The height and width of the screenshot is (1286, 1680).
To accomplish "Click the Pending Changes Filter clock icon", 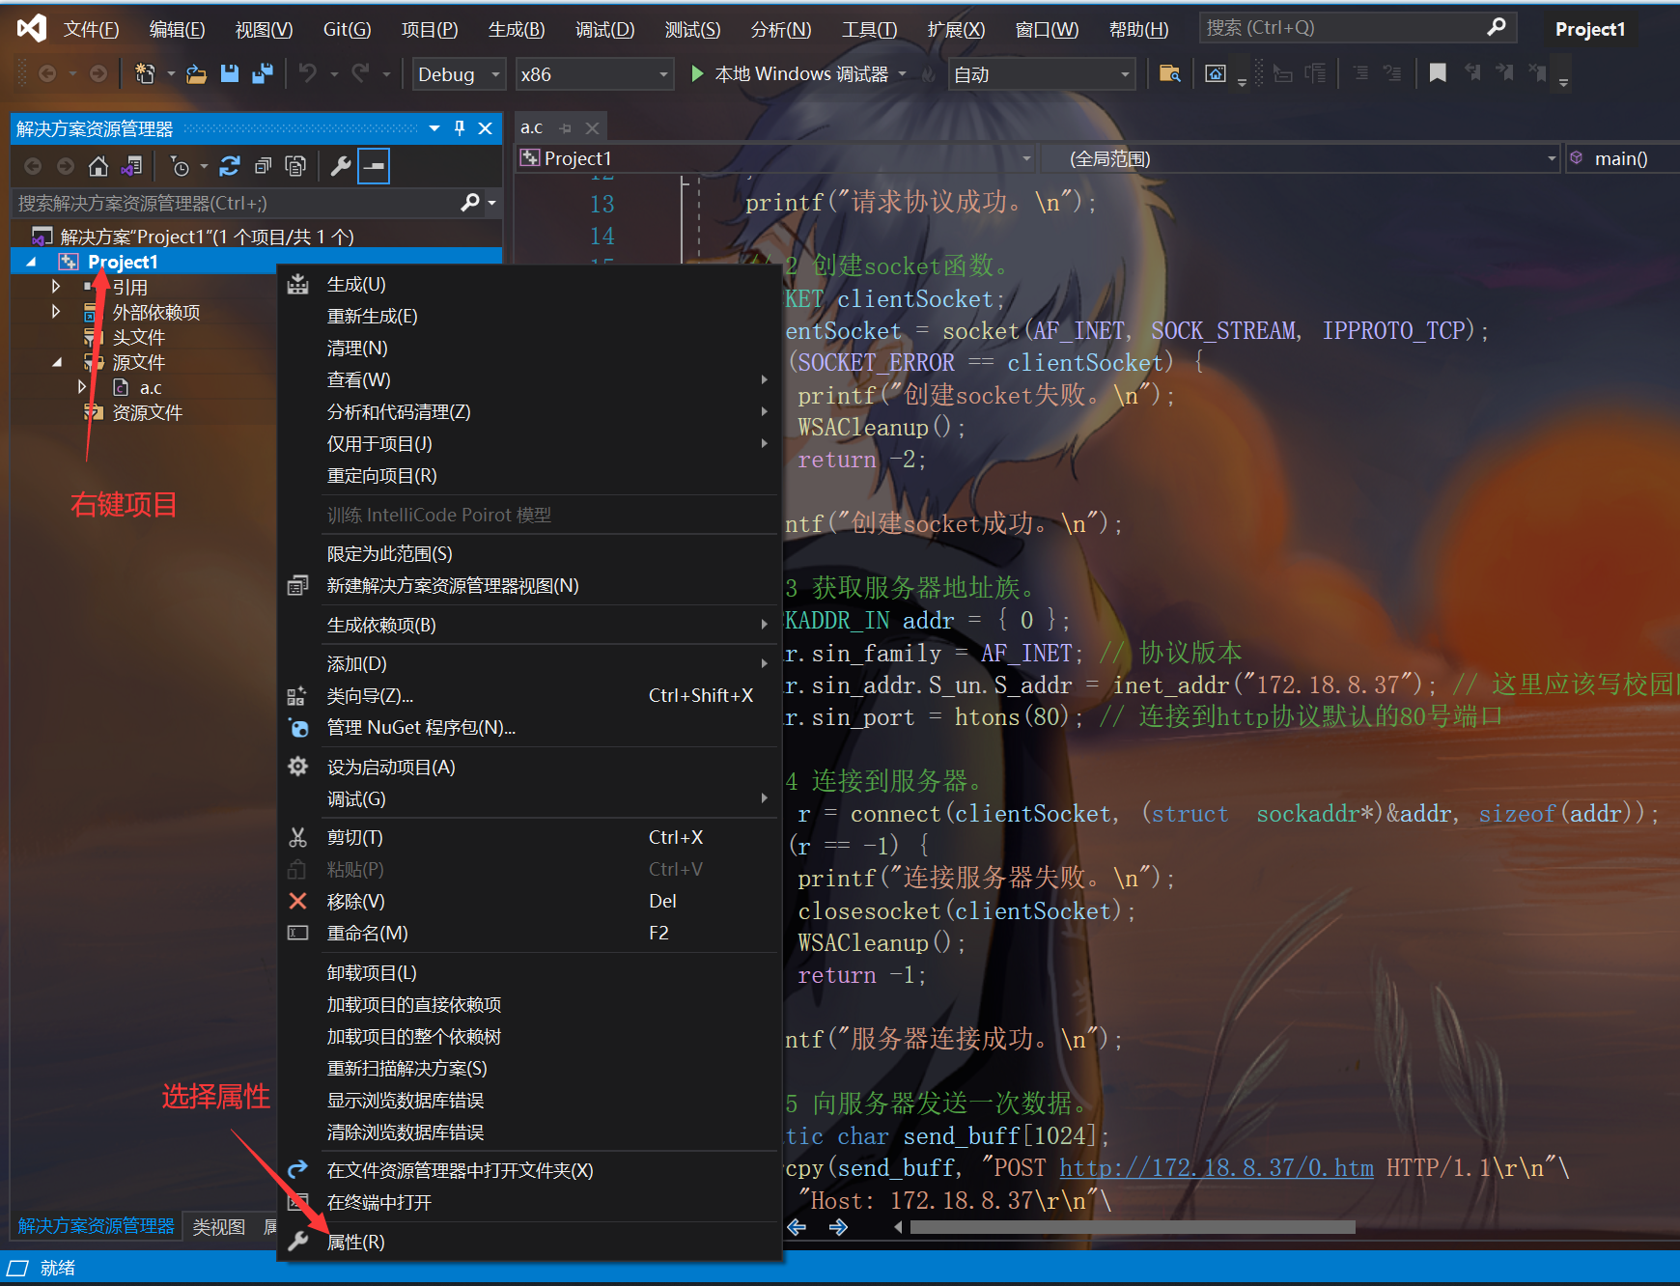I will point(180,166).
